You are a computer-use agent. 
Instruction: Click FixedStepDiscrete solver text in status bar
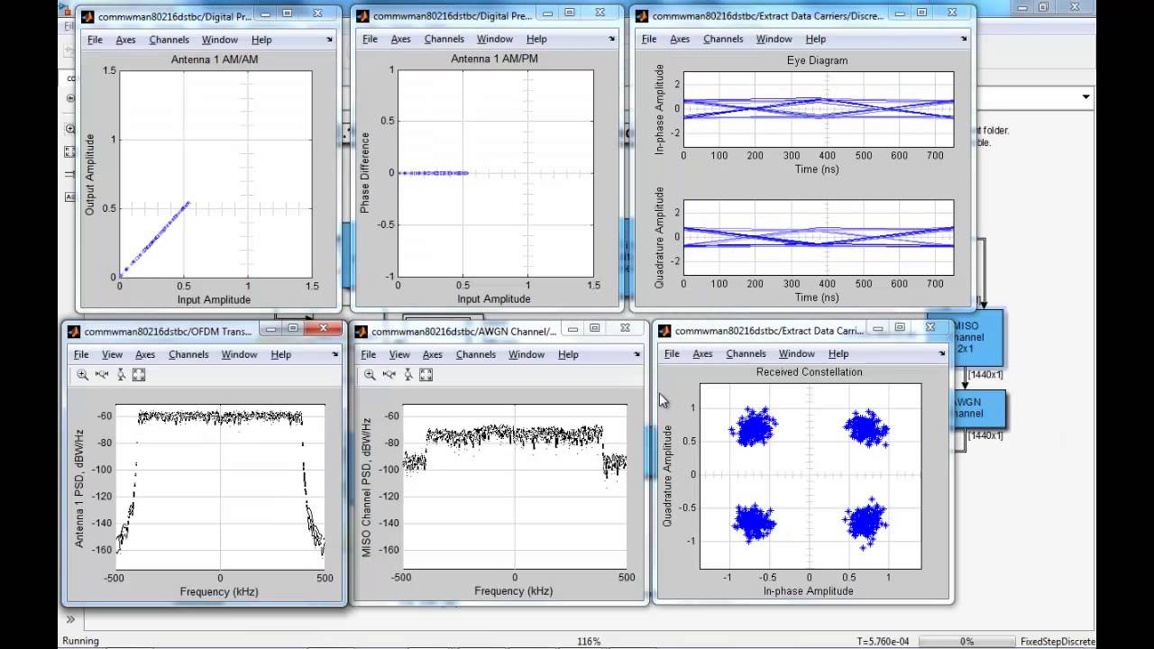tap(1058, 641)
